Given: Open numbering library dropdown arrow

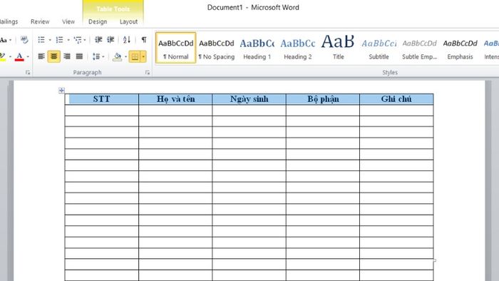Looking at the screenshot, I should [68, 40].
